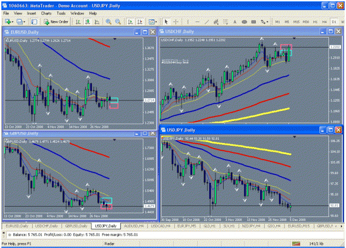
Task: Switch to the USDCHF,Daily chart tab
Action: tap(47, 226)
